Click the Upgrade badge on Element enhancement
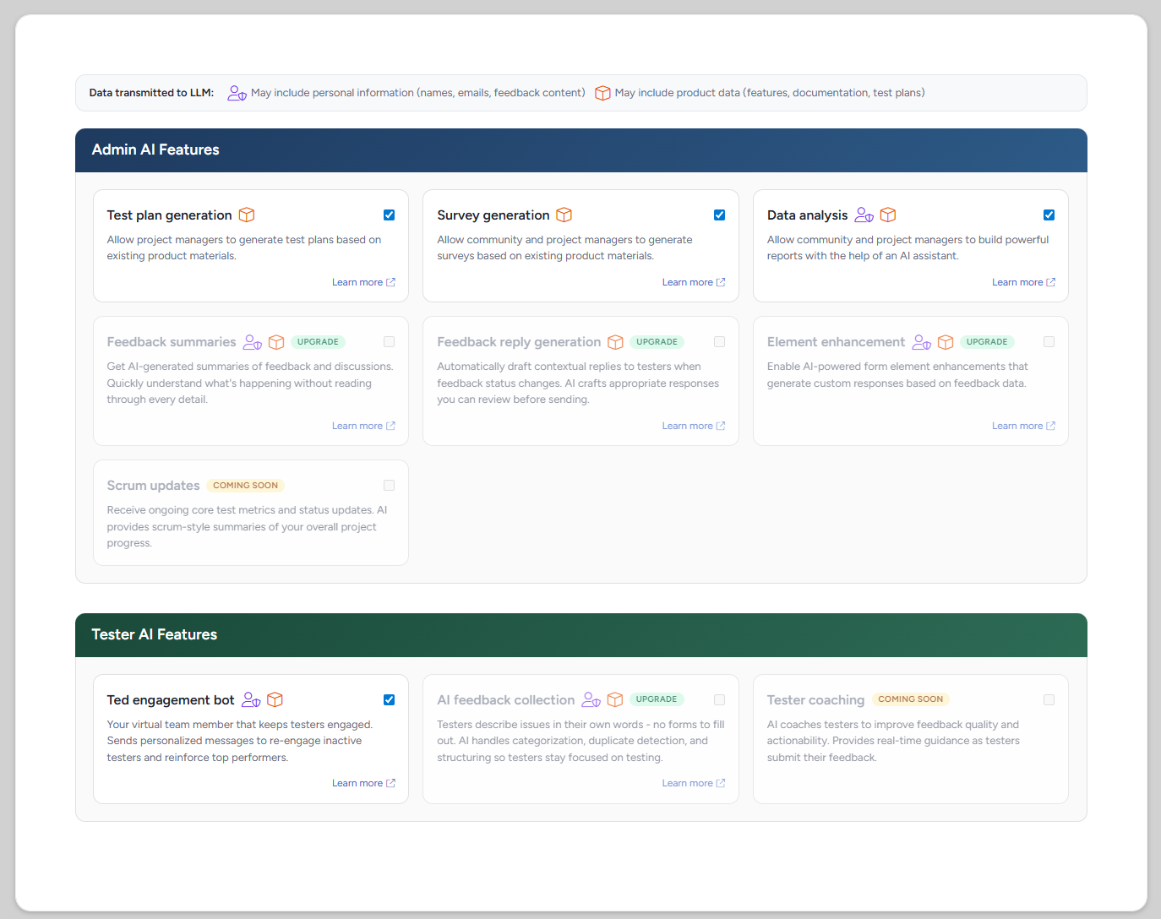1161x919 pixels. 986,342
